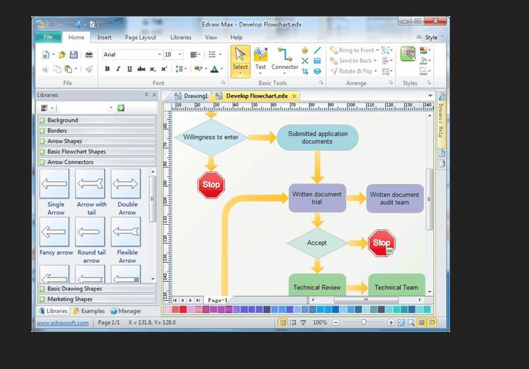529x369 pixels.
Task: Open the www.edrawsoft.com link
Action: pyautogui.click(x=62, y=323)
